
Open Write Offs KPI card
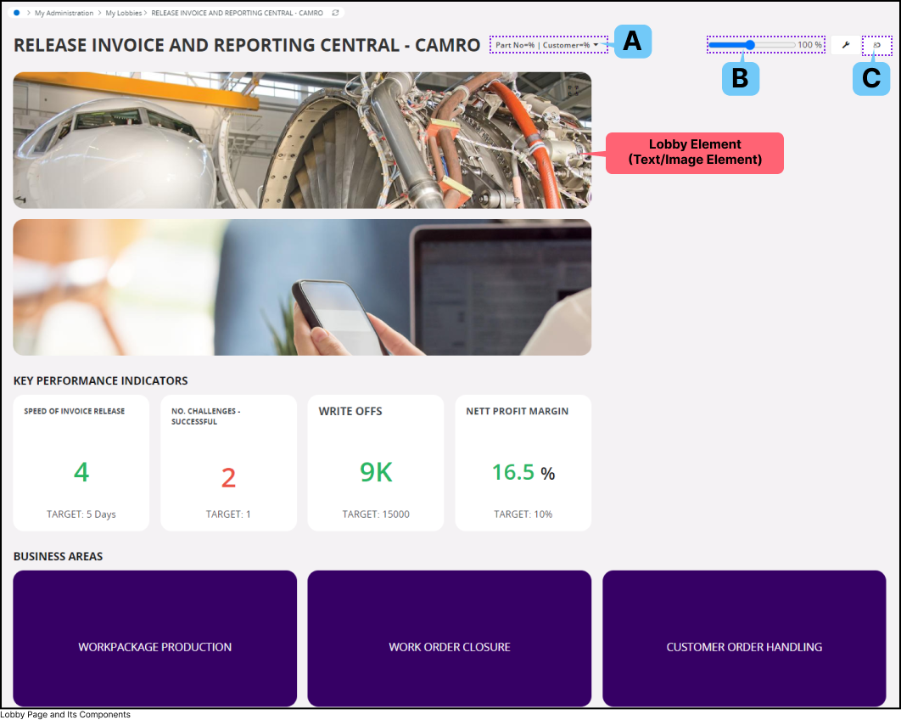pyautogui.click(x=376, y=463)
